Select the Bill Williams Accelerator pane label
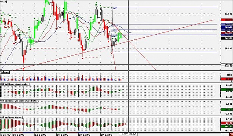 (15, 84)
